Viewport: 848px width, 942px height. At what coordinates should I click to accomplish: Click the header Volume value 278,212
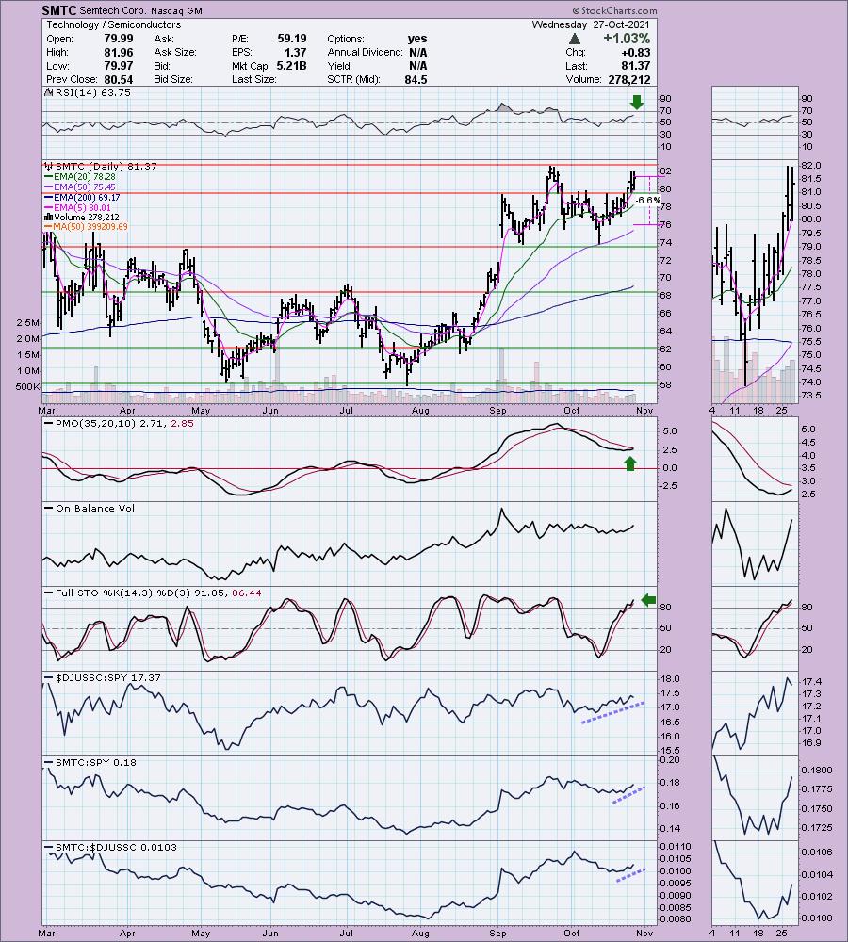[629, 79]
